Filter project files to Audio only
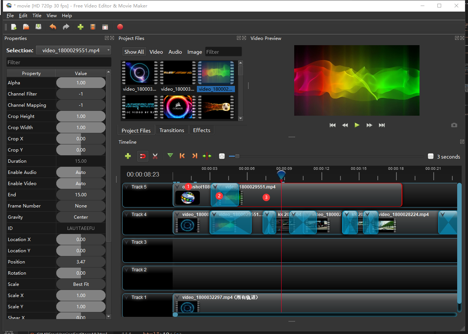 [x=175, y=52]
